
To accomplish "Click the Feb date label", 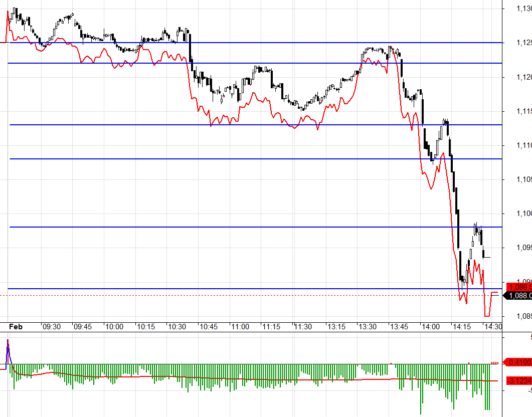I will [x=16, y=326].
